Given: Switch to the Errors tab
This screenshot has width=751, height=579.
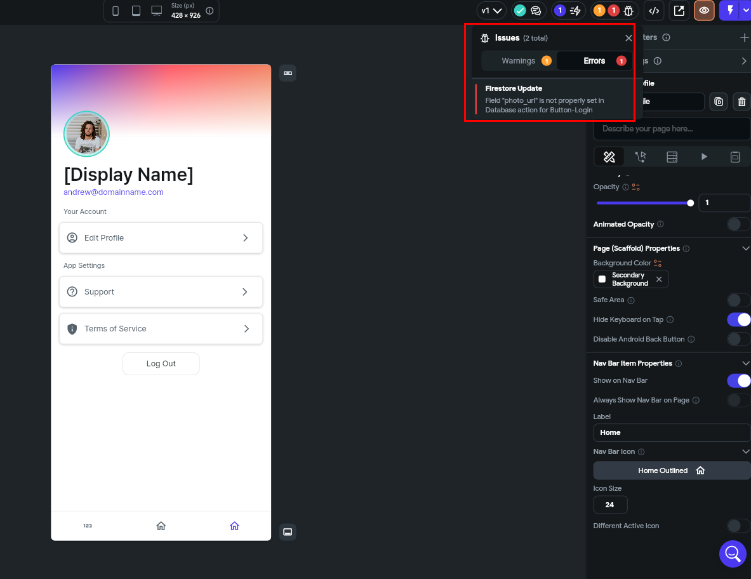Looking at the screenshot, I should [x=594, y=61].
